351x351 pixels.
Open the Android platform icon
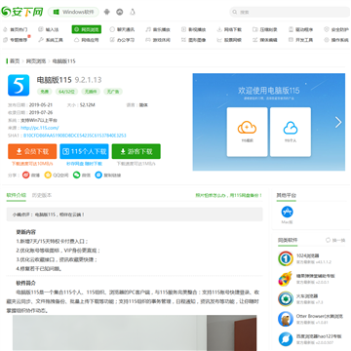[107, 12]
